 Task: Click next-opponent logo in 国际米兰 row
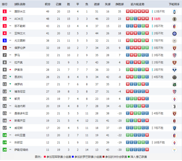point(174,12)
